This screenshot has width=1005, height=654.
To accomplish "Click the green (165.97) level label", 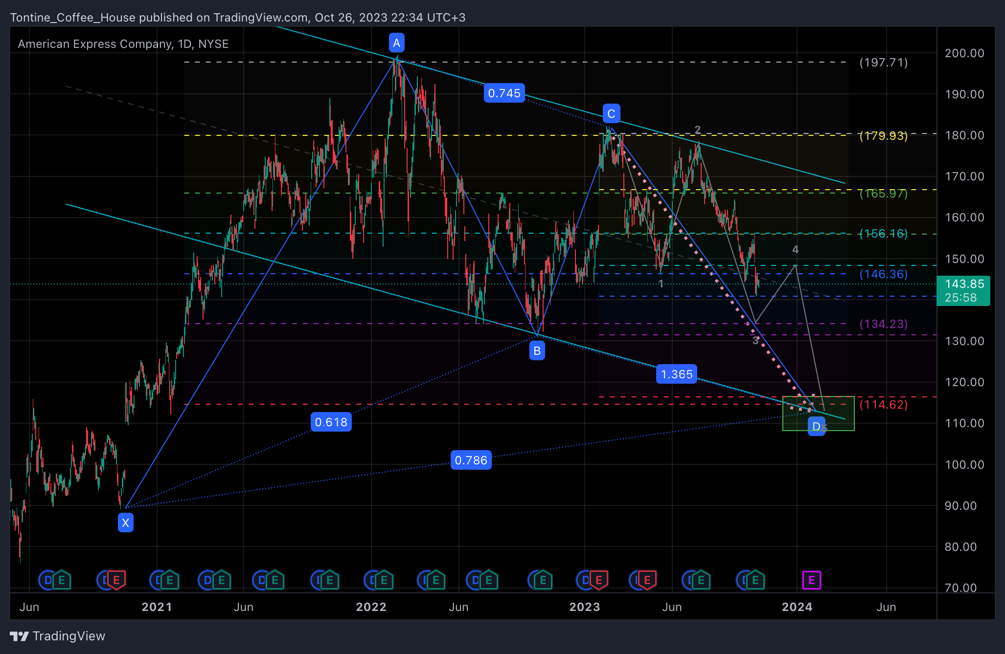I will (x=884, y=194).
